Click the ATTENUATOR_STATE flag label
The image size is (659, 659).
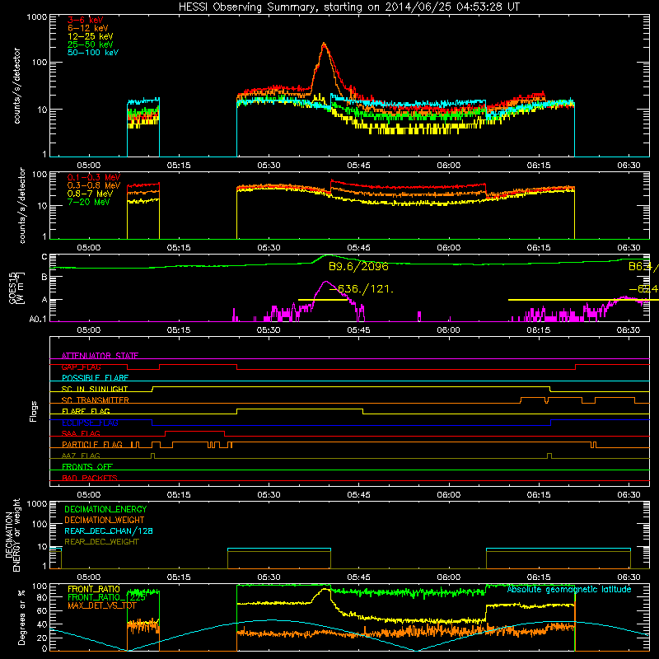[100, 356]
